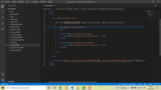Viewport: 161px width, 90px height.
Task: Unfold the carousel-inner div on line 16
Action: point(47,27)
